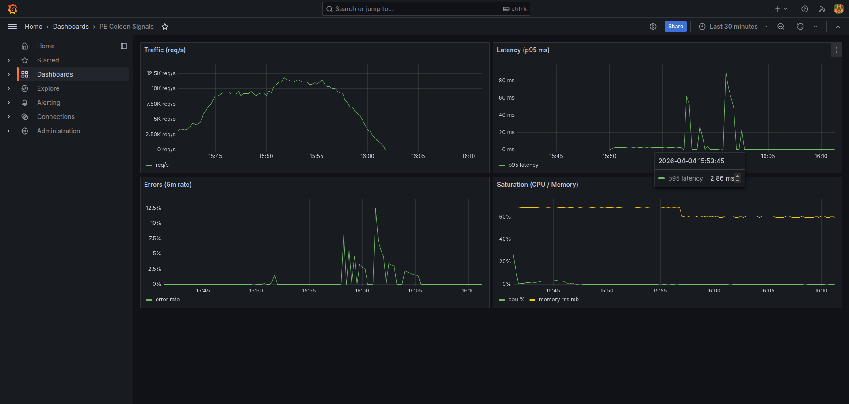Toggle the memory rss mb series in legend
This screenshot has height=404, width=849.
point(558,300)
